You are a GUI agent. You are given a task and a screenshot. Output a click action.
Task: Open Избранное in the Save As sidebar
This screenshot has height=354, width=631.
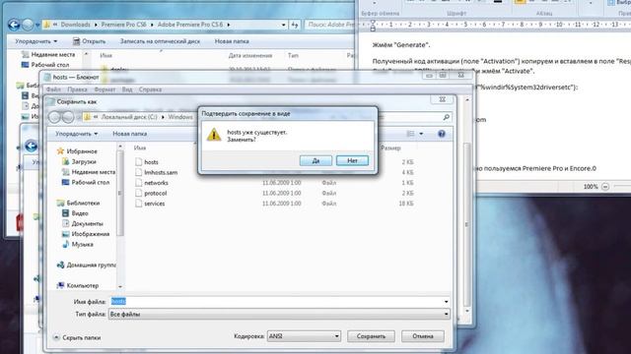coord(77,151)
